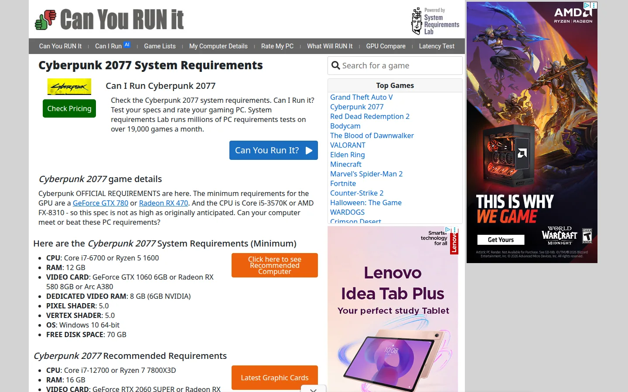The height and width of the screenshot is (392, 628).
Task: Click AdChoices icon on Lenovo ad
Action: 447,229
